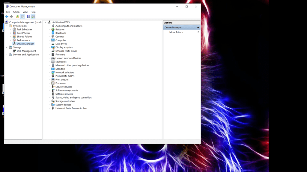This screenshot has height=172, width=307.
Task: Select Software devices category
Action: coord(64,94)
